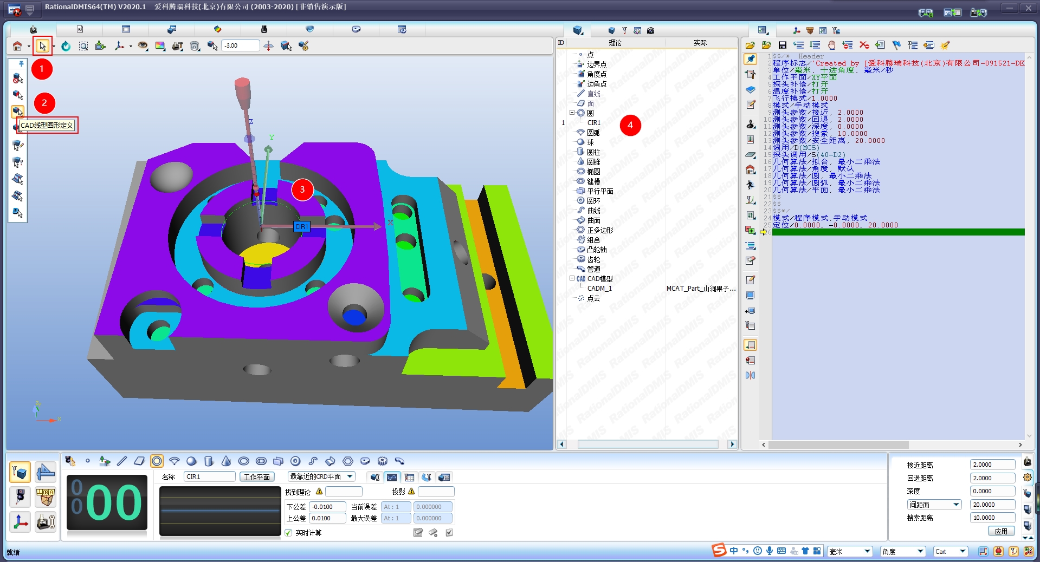The height and width of the screenshot is (562, 1040).
Task: Open the Cart coordinate type dropdown
Action: (963, 551)
